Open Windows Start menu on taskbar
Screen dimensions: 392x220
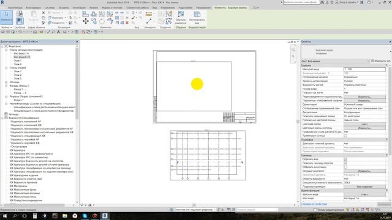click(4, 216)
